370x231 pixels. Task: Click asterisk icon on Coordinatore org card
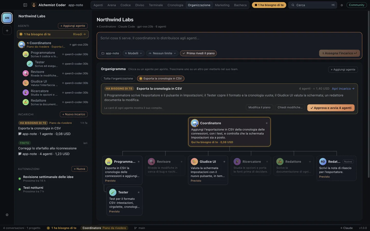click(x=266, y=123)
